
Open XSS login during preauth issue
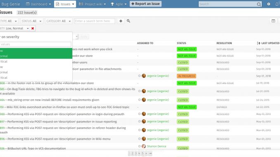tap(62, 114)
